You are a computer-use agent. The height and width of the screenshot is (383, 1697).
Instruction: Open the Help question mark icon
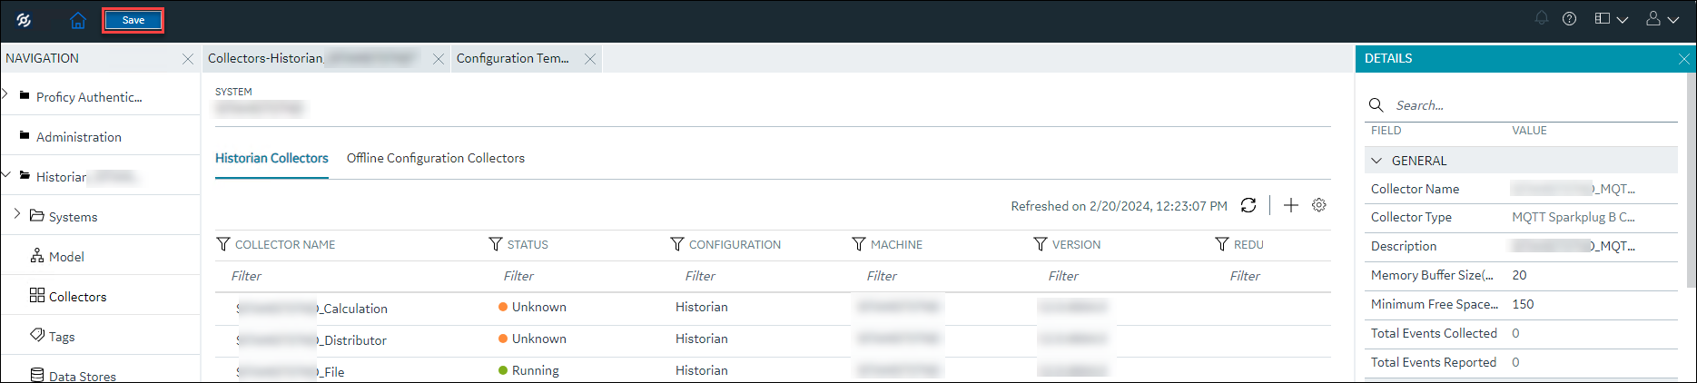click(1569, 18)
